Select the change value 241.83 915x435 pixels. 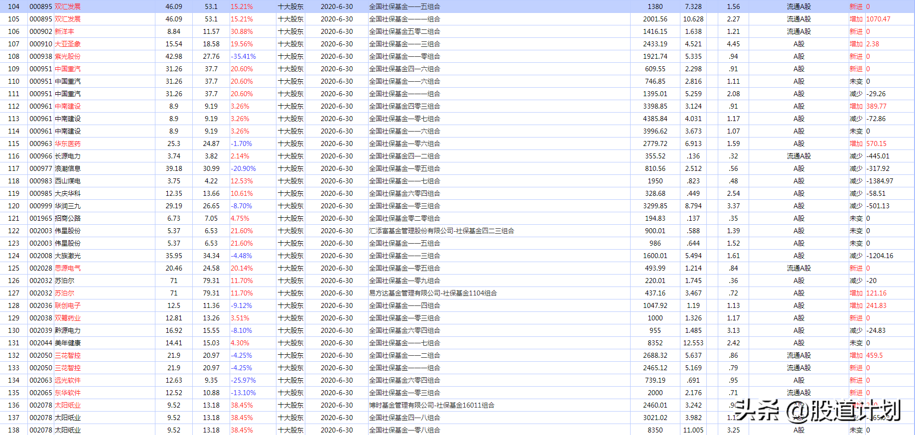pos(876,305)
